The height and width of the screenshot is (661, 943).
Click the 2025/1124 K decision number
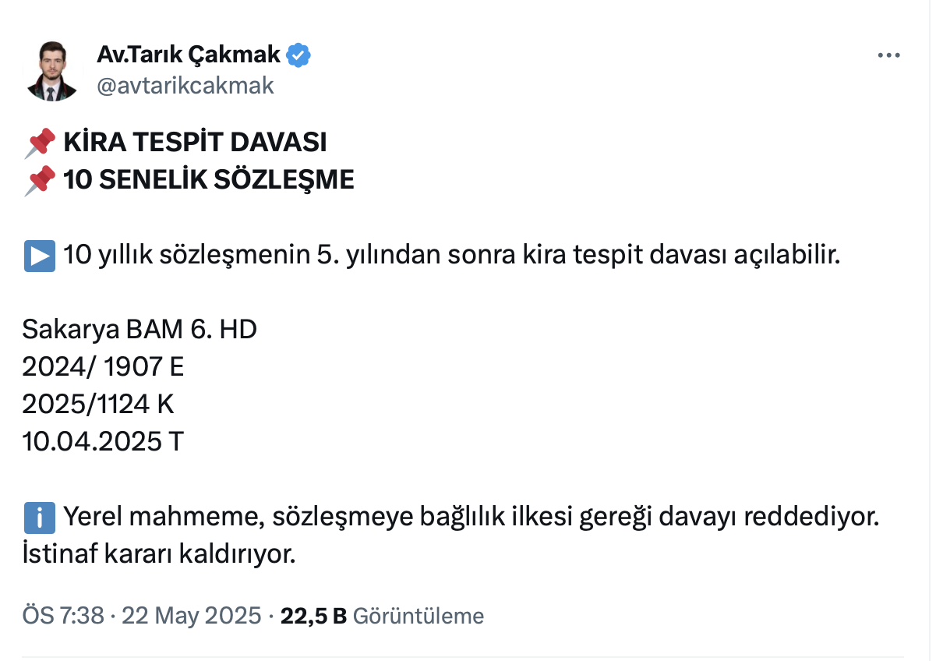click(98, 405)
